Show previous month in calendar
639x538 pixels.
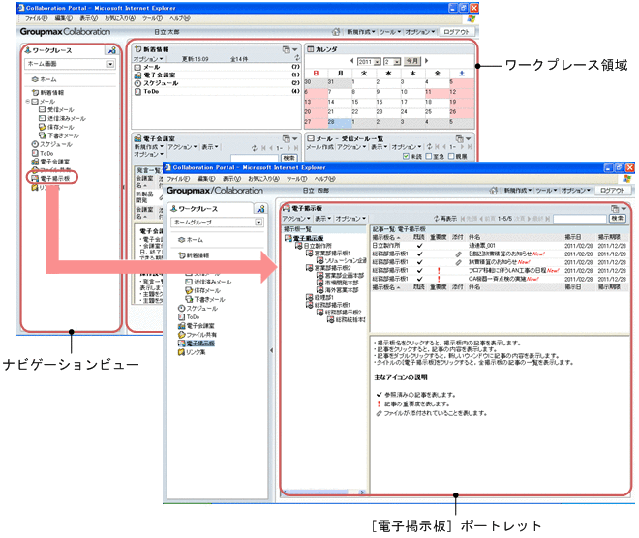pyautogui.click(x=351, y=61)
